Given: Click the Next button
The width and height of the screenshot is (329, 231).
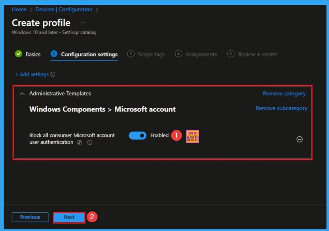Looking at the screenshot, I should coord(68,217).
